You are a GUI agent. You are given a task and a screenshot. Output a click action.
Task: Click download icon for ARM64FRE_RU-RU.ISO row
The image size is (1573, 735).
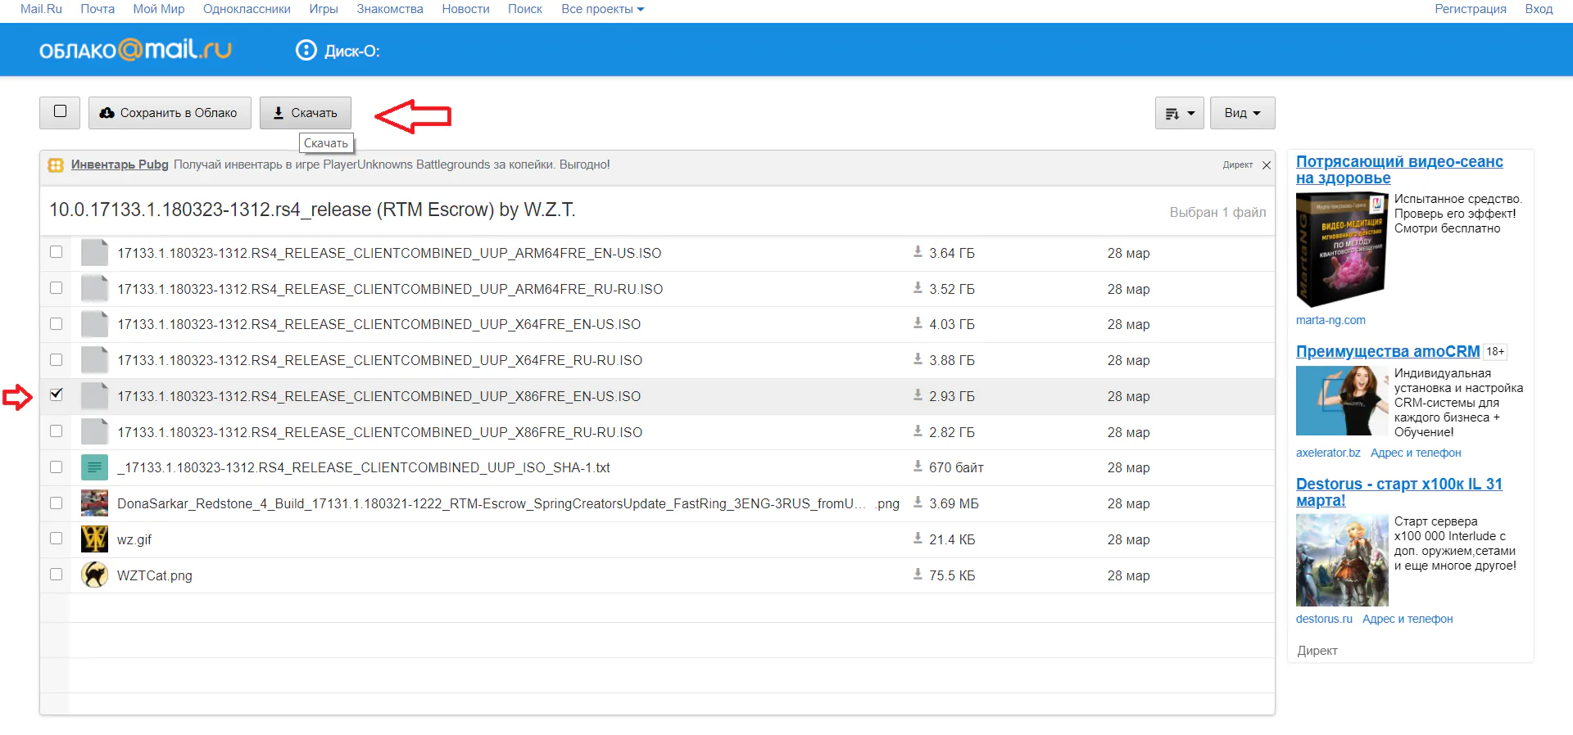pyautogui.click(x=918, y=288)
